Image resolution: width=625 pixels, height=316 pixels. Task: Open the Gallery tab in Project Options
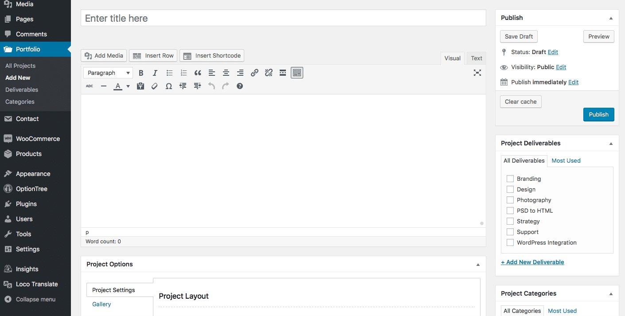[102, 304]
